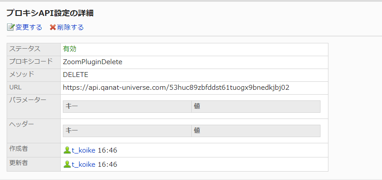Click the ステータス row label
382x180 pixels.
25,49
